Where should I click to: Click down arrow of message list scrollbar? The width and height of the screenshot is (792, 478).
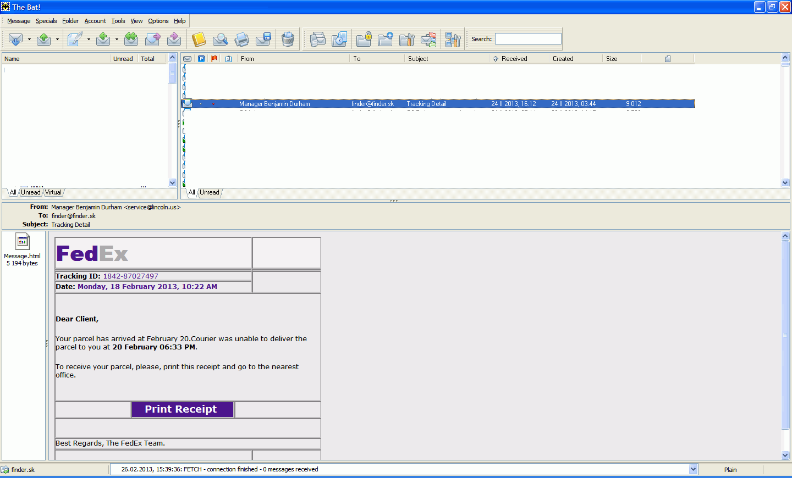785,183
